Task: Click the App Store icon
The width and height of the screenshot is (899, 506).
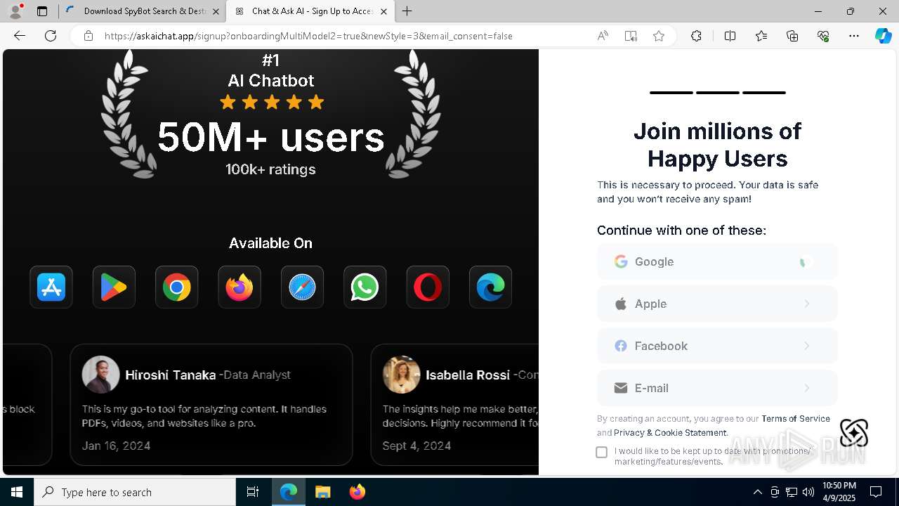Action: coord(51,287)
